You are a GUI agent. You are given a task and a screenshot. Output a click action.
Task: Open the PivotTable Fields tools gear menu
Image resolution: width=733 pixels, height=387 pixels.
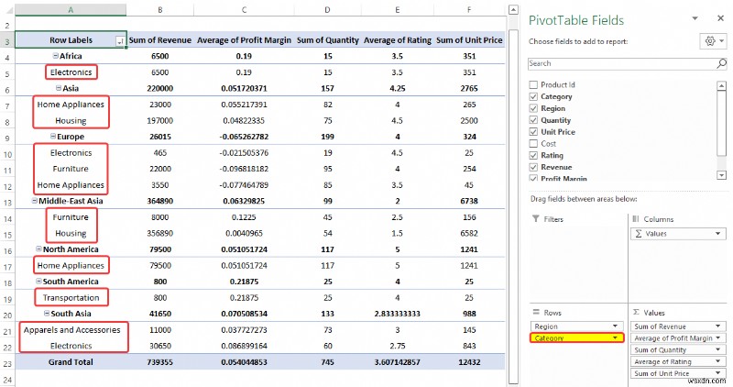pos(714,41)
